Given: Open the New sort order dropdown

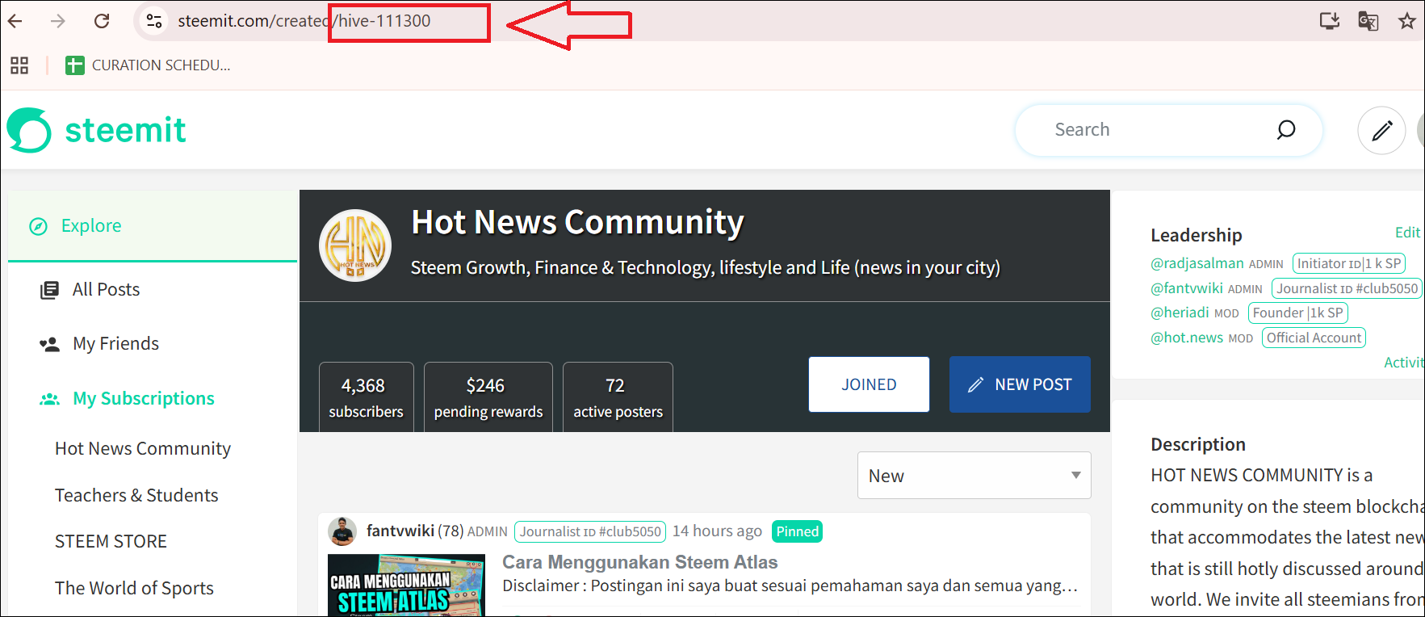Looking at the screenshot, I should (974, 476).
